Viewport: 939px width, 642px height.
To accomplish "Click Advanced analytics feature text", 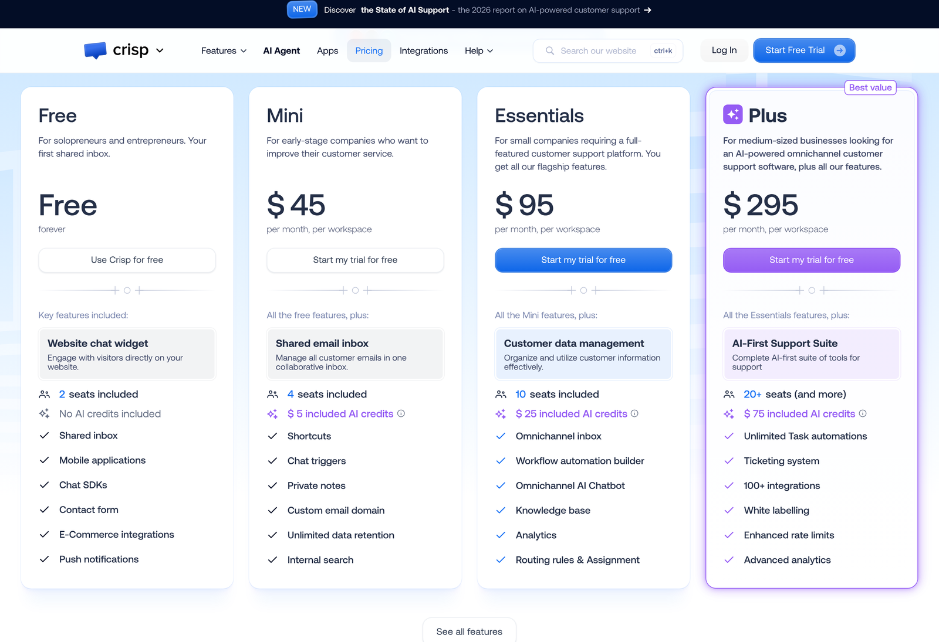I will point(787,560).
